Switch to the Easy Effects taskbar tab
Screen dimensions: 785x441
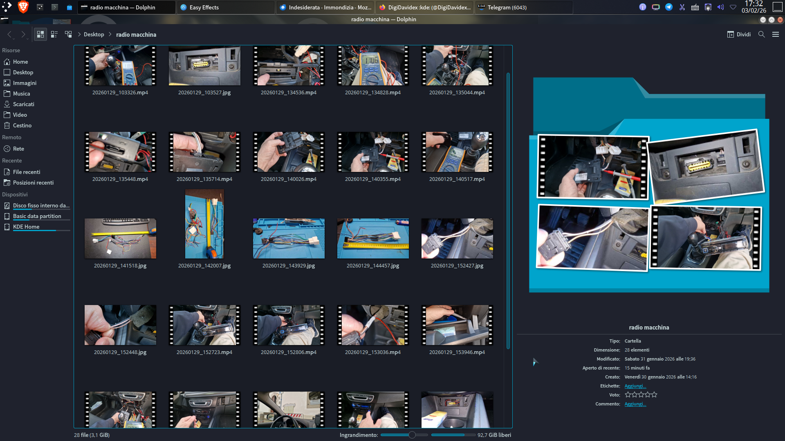(x=204, y=7)
